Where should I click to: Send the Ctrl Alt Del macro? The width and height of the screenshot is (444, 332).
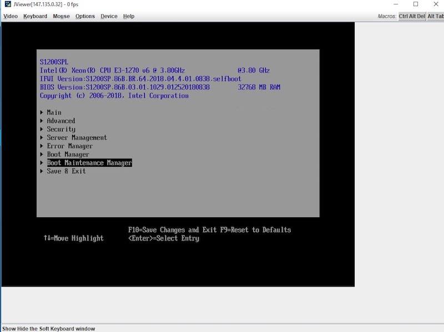[x=412, y=16]
